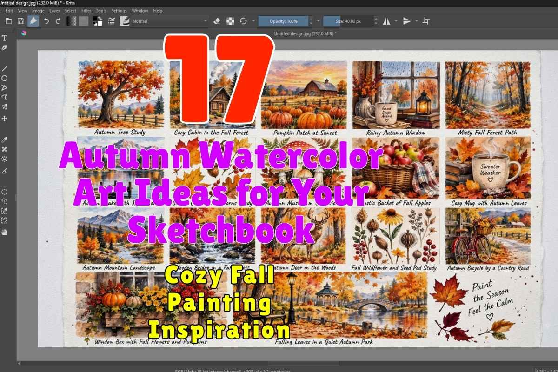Select the Untitled design.jpg document tab

coord(305,33)
